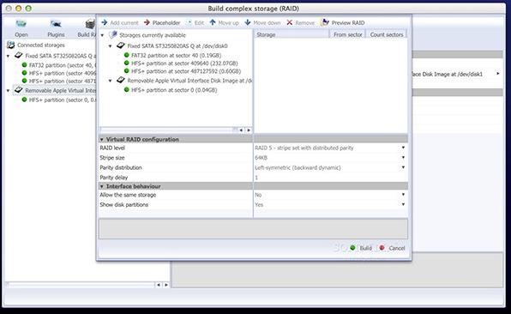
Task: Collapse Interface behaviour section
Action: (x=102, y=186)
